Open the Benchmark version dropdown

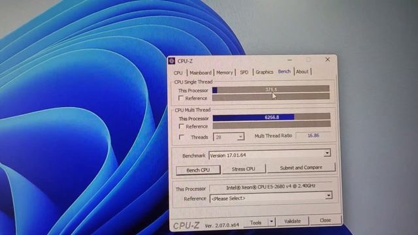click(327, 153)
